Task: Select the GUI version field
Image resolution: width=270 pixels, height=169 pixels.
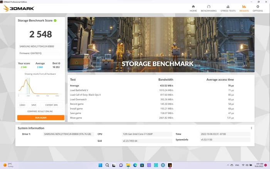Action: (x=147, y=141)
